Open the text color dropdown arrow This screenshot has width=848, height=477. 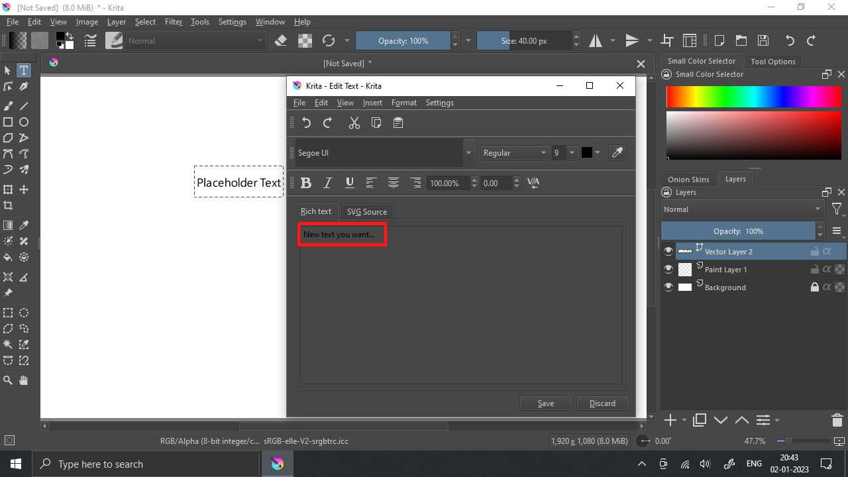pos(598,152)
